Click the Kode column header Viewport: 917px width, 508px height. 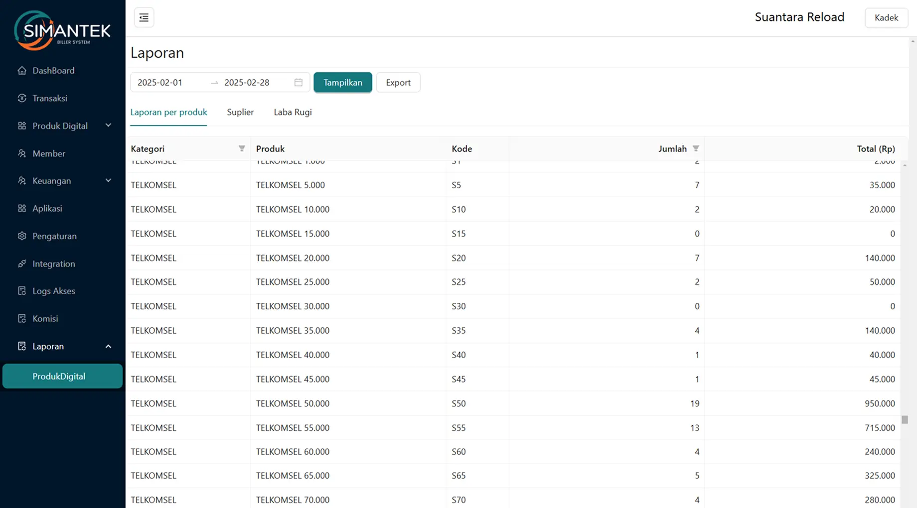tap(461, 148)
